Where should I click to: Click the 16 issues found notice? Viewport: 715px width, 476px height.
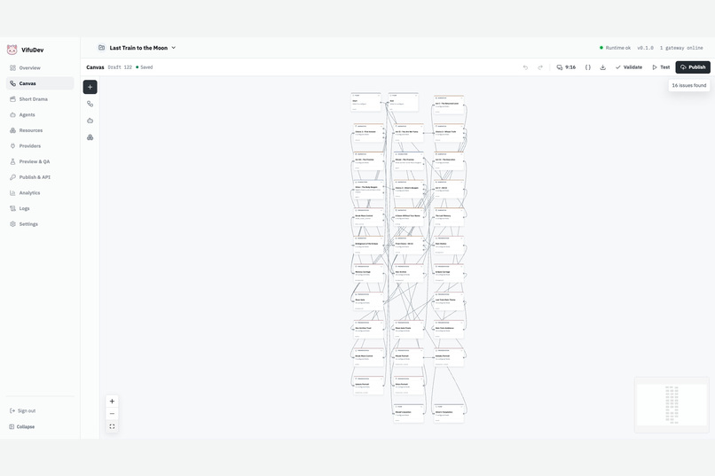click(689, 85)
